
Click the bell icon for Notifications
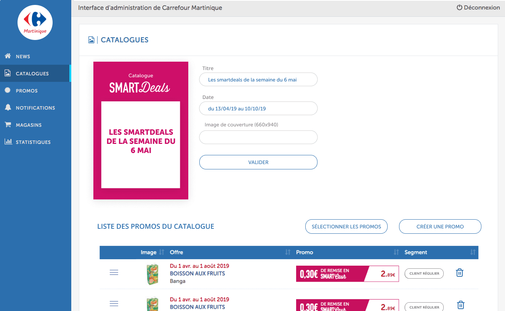[x=8, y=108]
